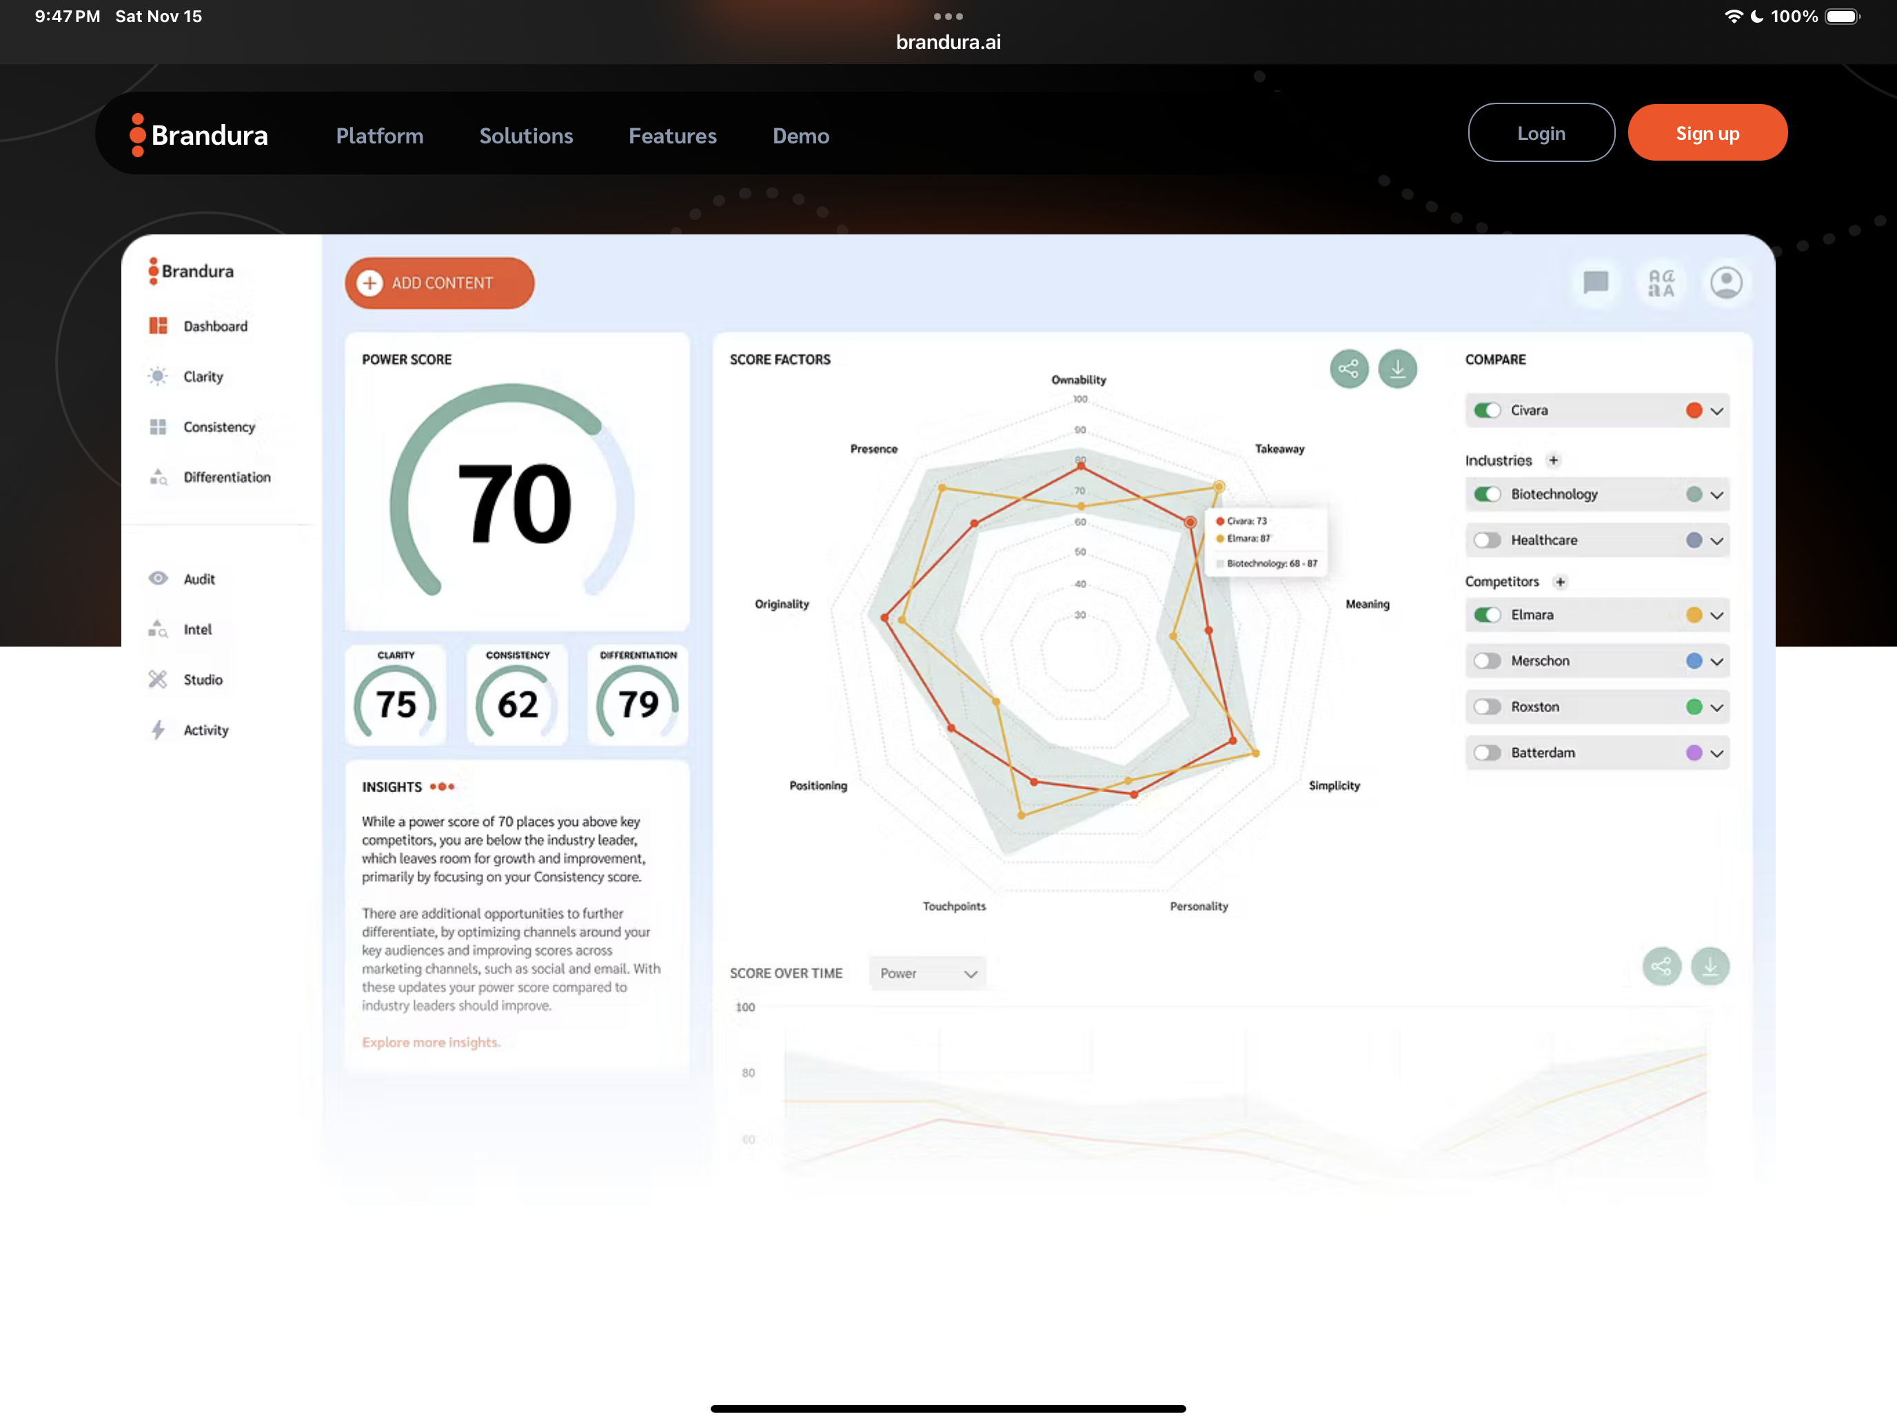1897x1423 pixels.
Task: Click Elmara's yellow color swatch
Action: [1694, 615]
